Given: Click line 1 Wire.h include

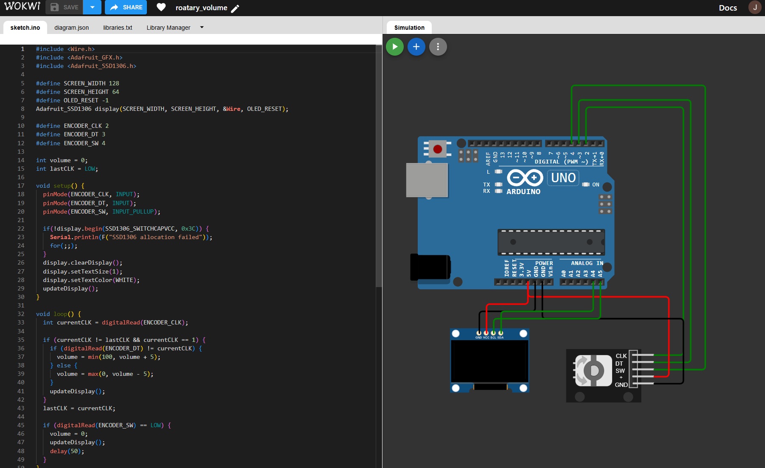Looking at the screenshot, I should (x=65, y=49).
